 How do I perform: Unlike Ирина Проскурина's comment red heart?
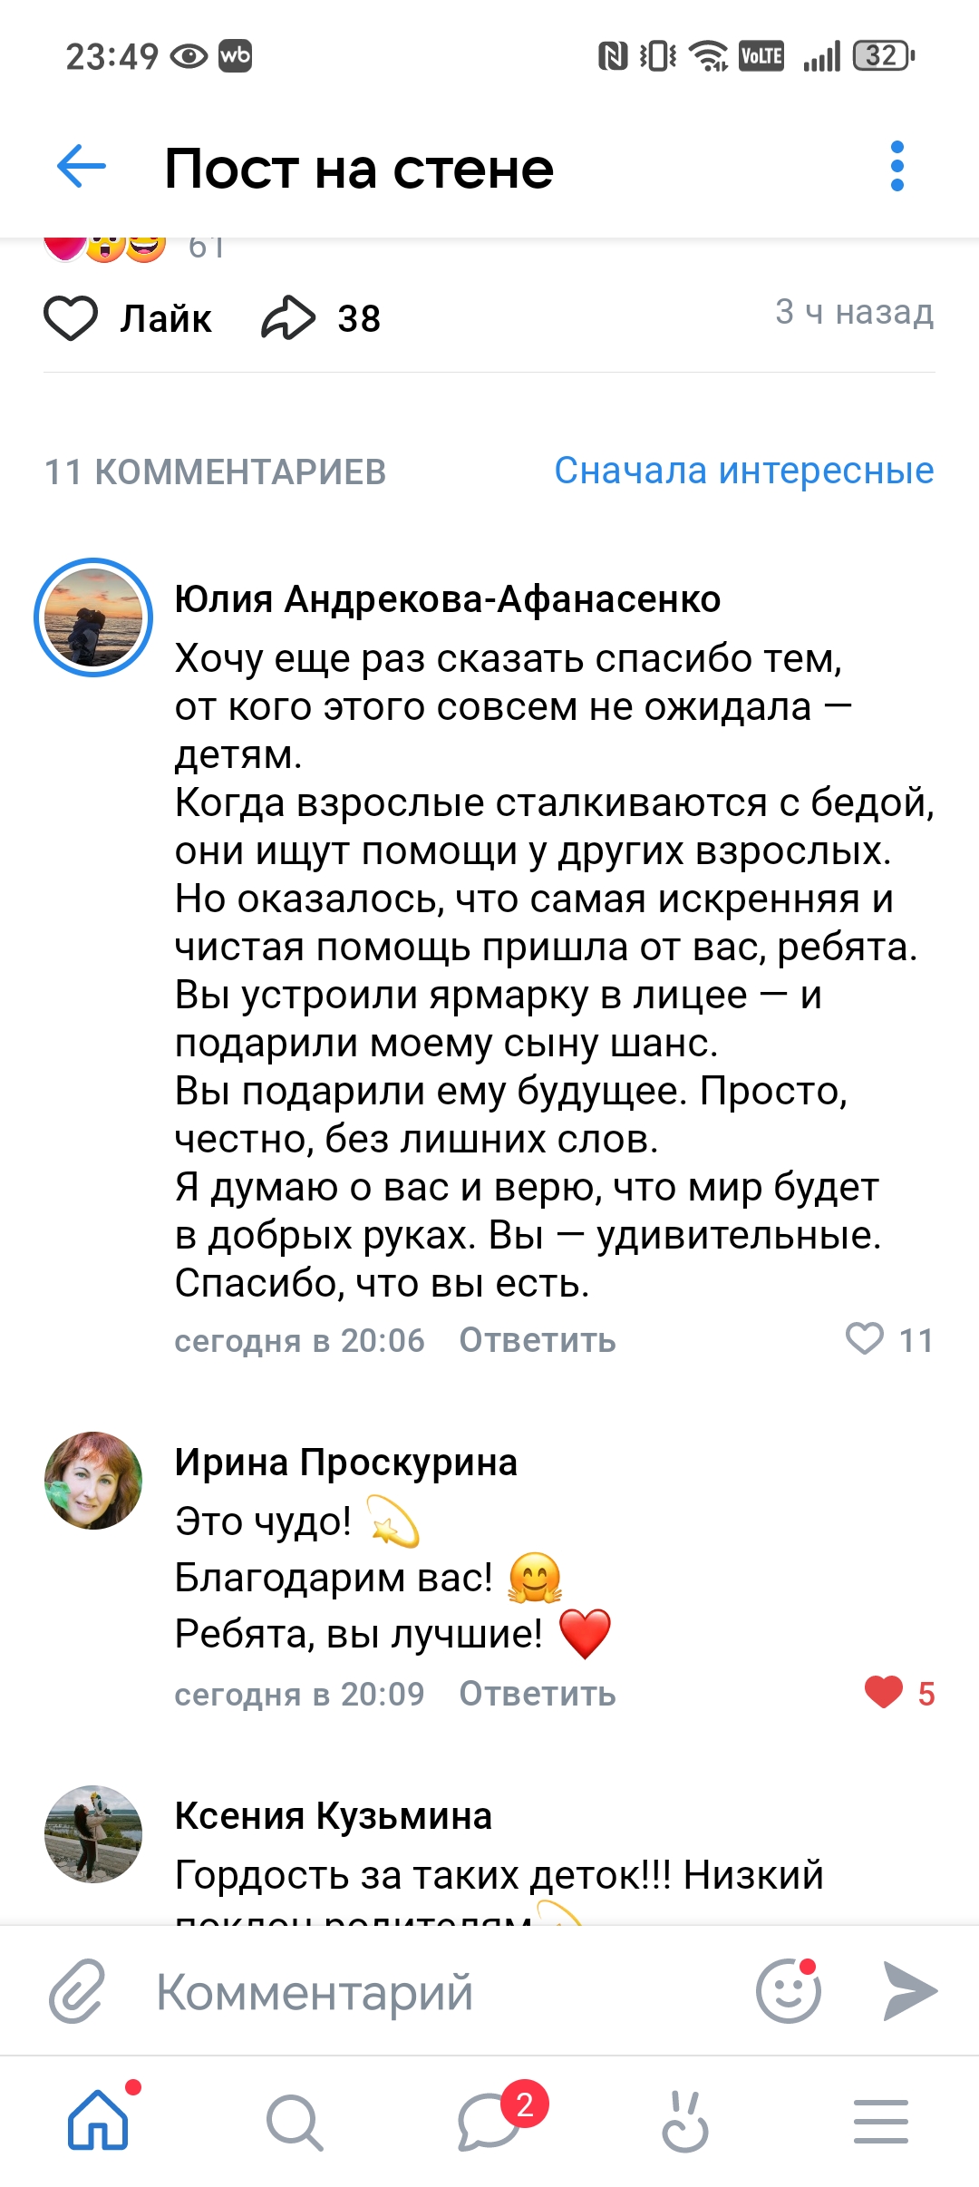pos(884,1692)
